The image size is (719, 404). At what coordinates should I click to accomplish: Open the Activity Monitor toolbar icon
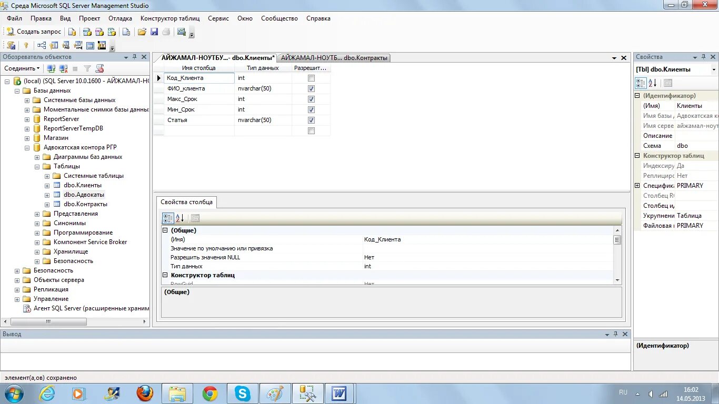[182, 32]
